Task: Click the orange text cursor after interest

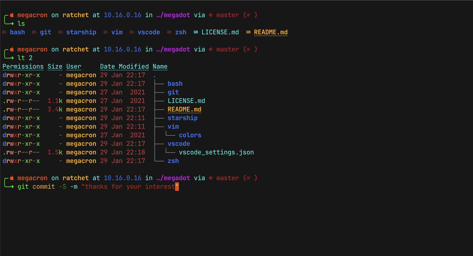Action: pyautogui.click(x=177, y=187)
